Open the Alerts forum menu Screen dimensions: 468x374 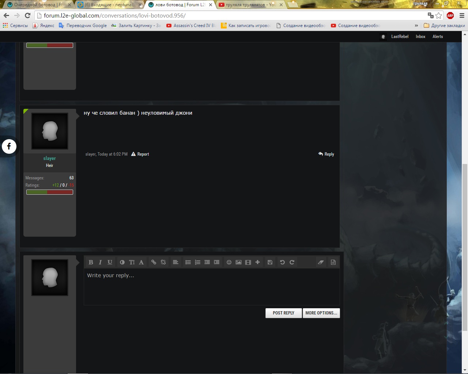[x=438, y=37]
